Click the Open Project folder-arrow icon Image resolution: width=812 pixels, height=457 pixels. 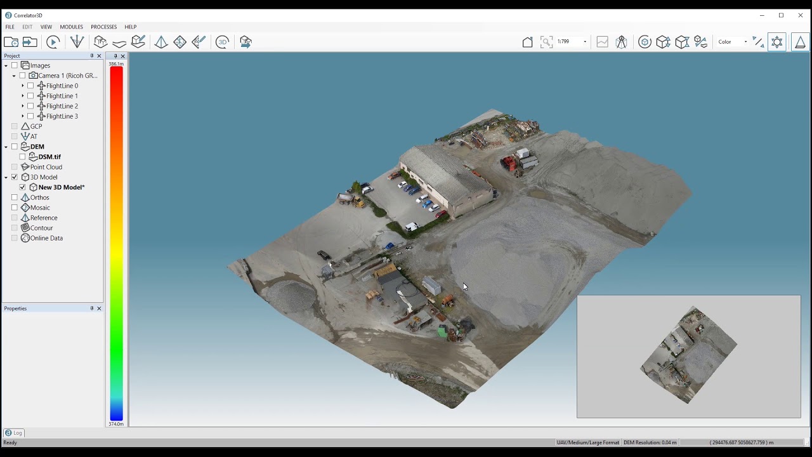point(30,42)
